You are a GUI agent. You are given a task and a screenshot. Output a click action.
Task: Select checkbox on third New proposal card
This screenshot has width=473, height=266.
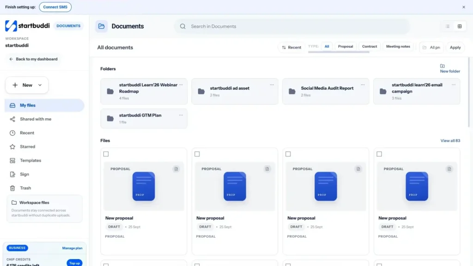(288, 154)
